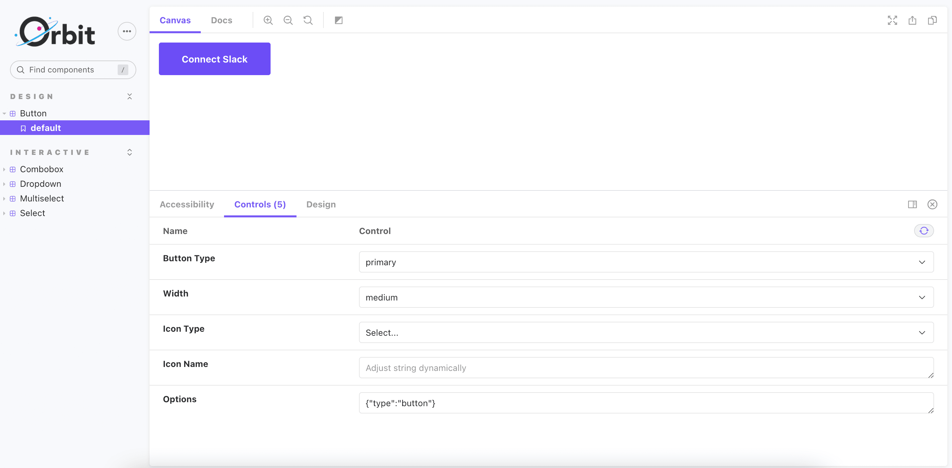Collapse the DESIGN section
The height and width of the screenshot is (468, 952).
point(129,96)
